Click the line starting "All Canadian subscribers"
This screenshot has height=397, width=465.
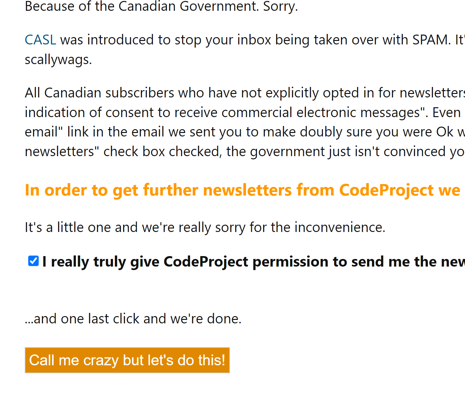(x=245, y=93)
